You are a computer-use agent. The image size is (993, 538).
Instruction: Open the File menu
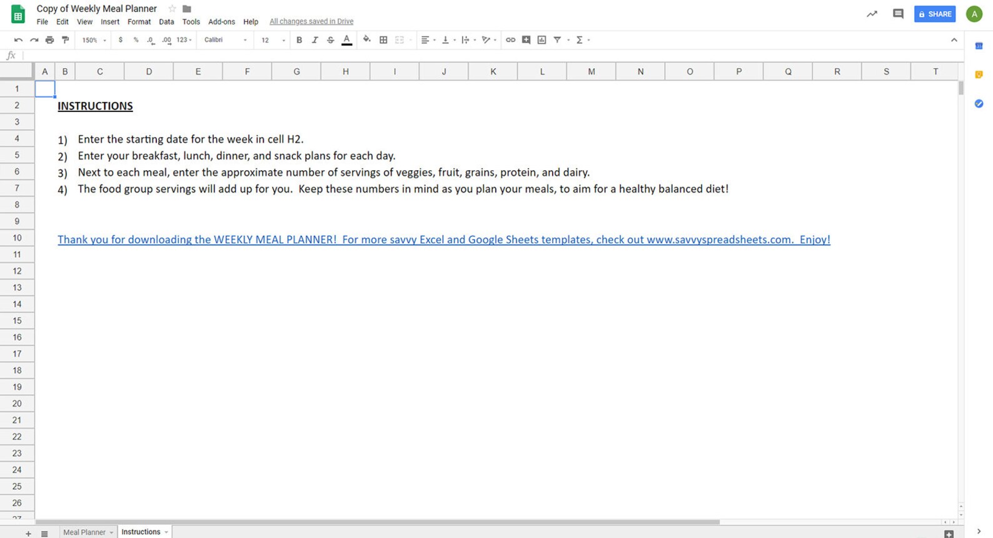coord(42,22)
